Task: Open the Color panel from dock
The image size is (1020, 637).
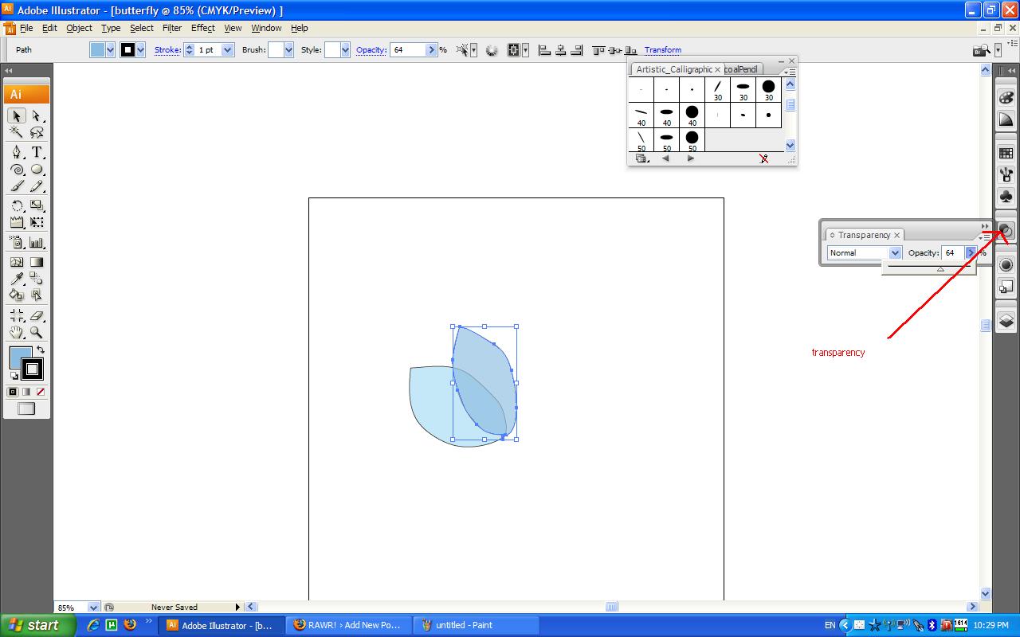Action: point(1006,97)
